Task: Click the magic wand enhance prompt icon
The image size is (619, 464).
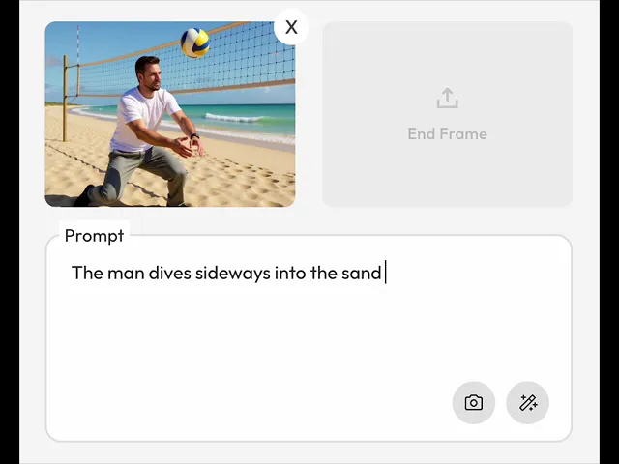Action: pyautogui.click(x=527, y=403)
